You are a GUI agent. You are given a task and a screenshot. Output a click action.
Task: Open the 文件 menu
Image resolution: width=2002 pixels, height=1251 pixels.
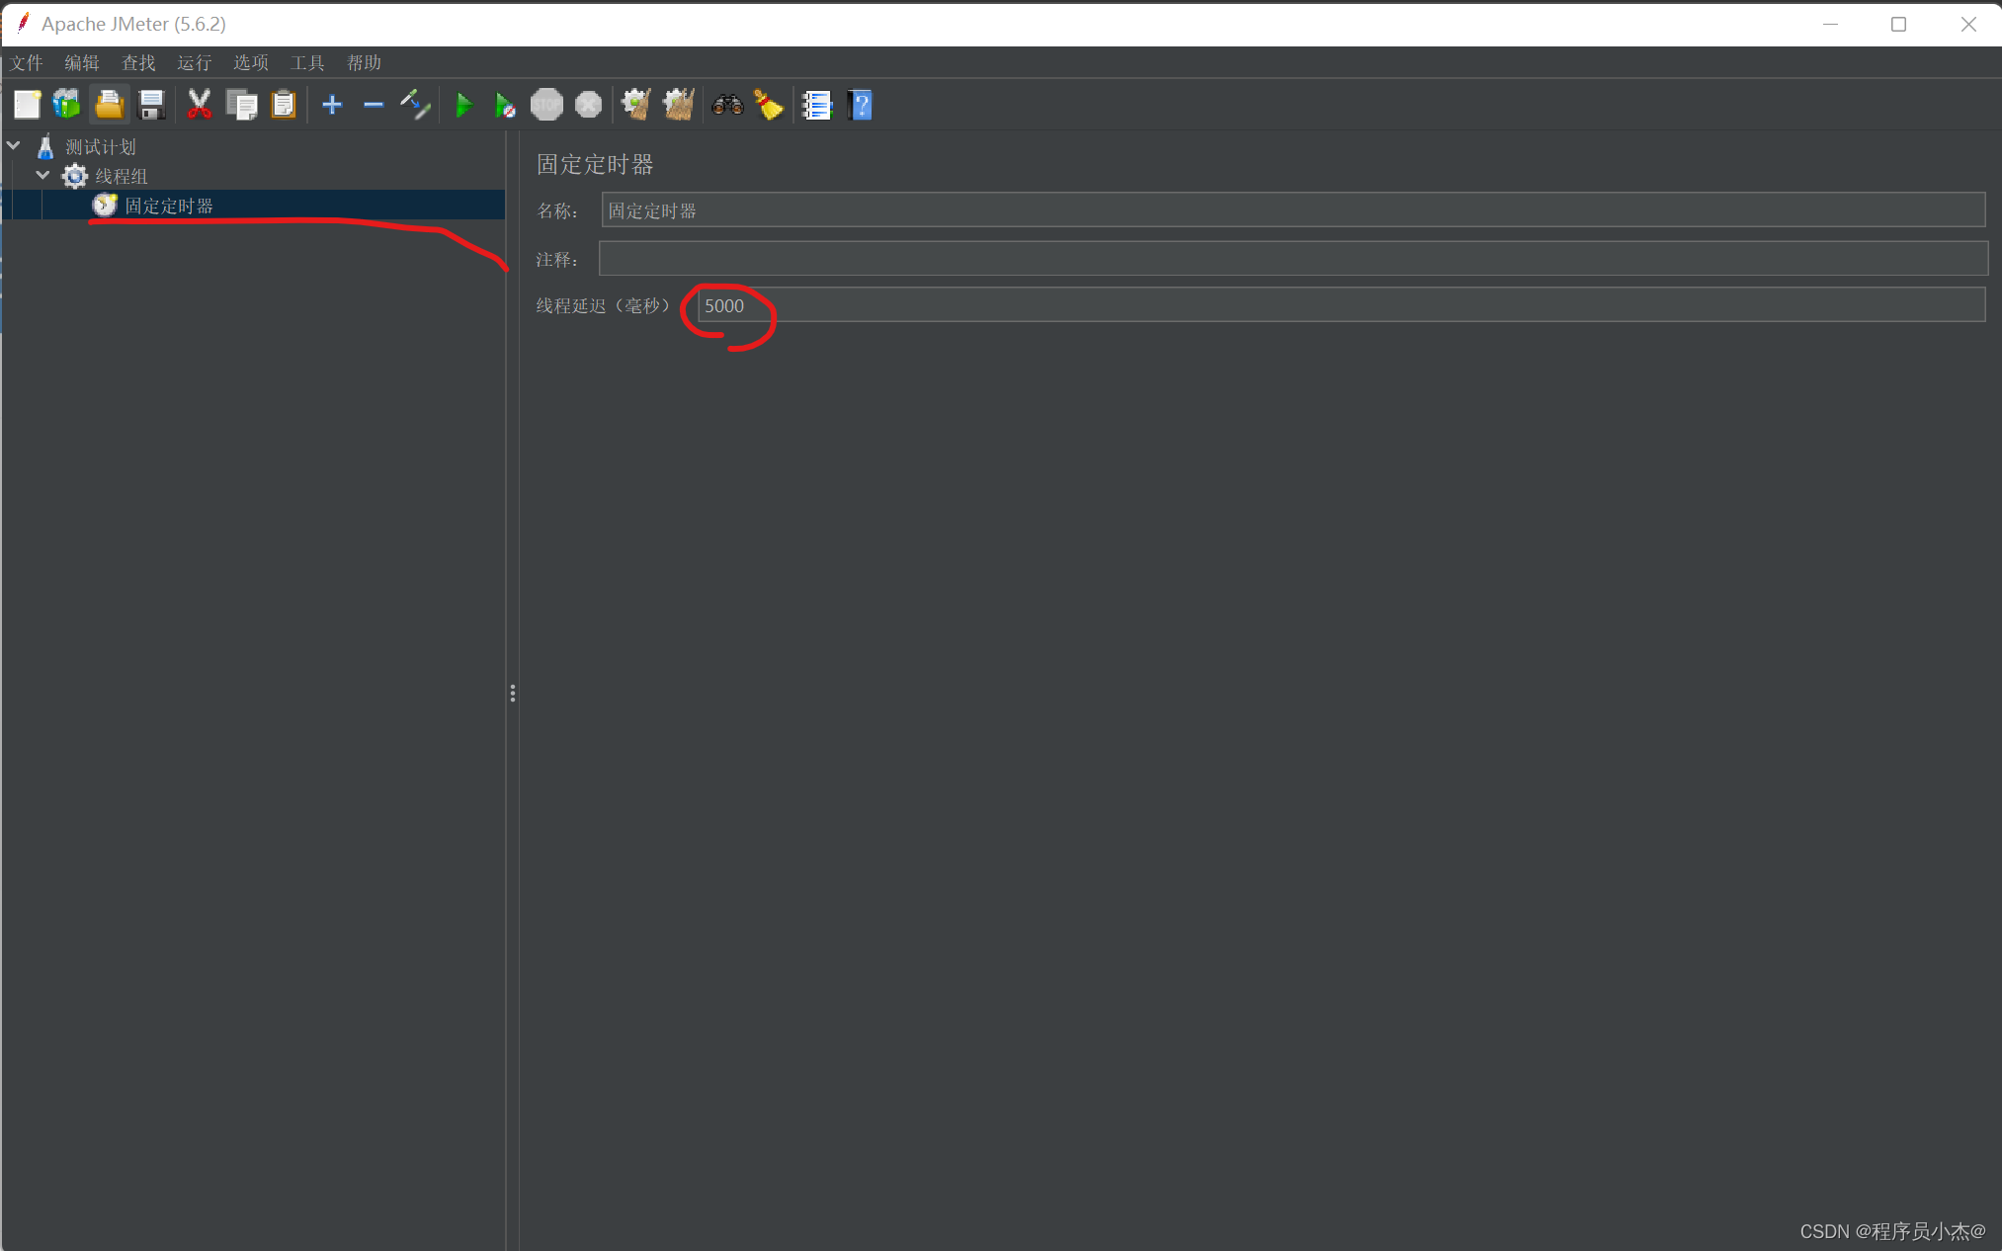27,63
